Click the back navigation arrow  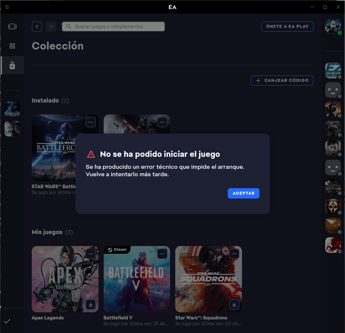pyautogui.click(x=37, y=27)
